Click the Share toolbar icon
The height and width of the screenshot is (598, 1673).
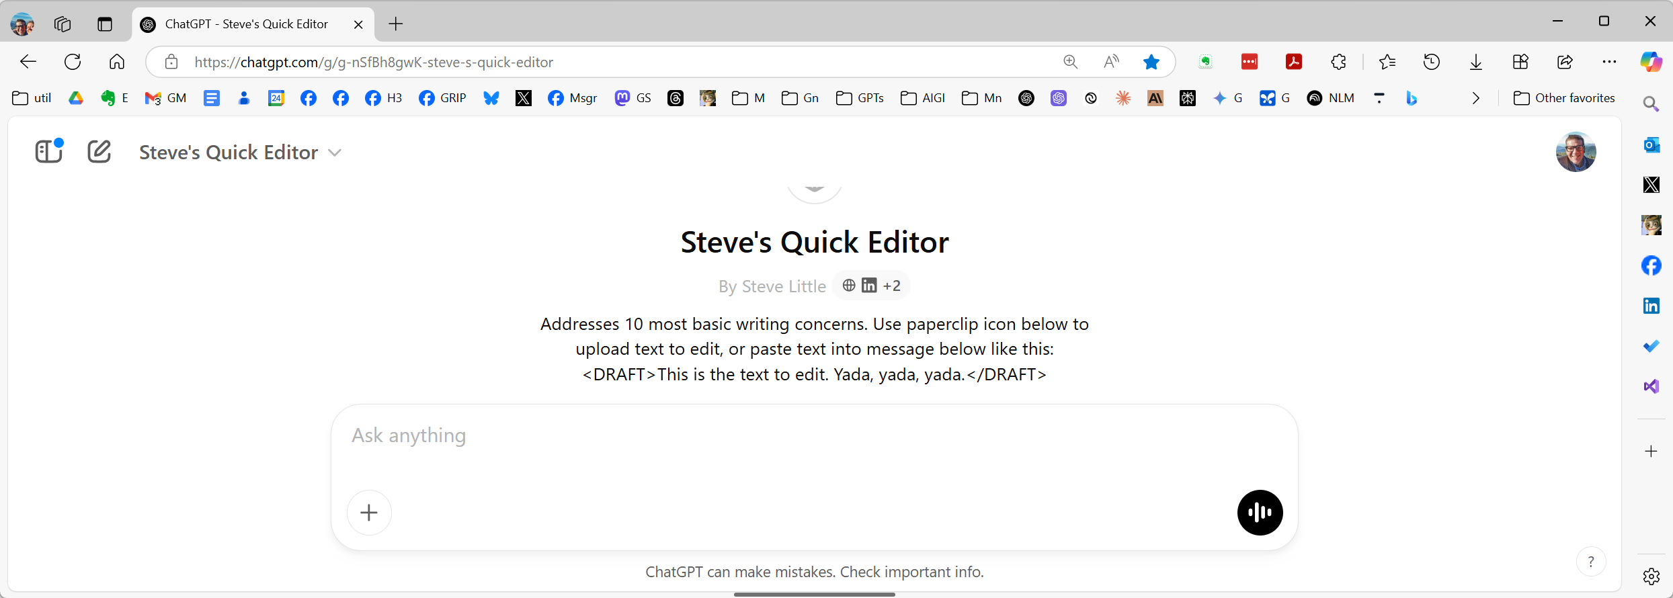[1565, 62]
